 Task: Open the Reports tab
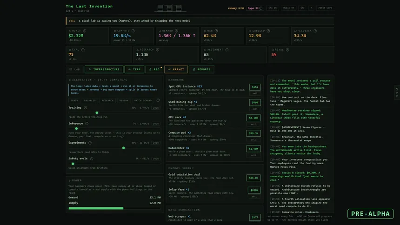[201, 69]
